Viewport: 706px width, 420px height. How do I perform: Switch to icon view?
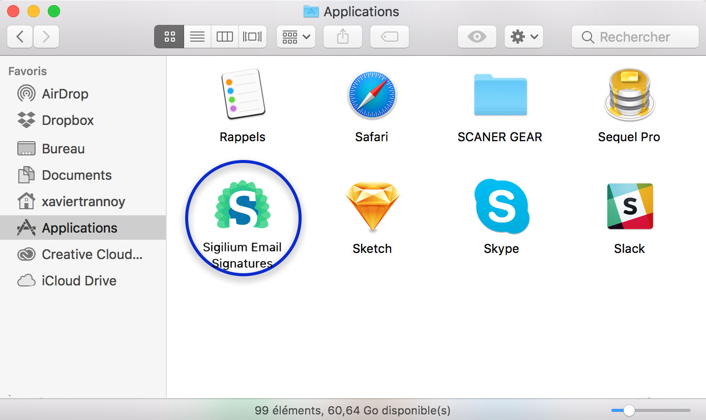(169, 37)
